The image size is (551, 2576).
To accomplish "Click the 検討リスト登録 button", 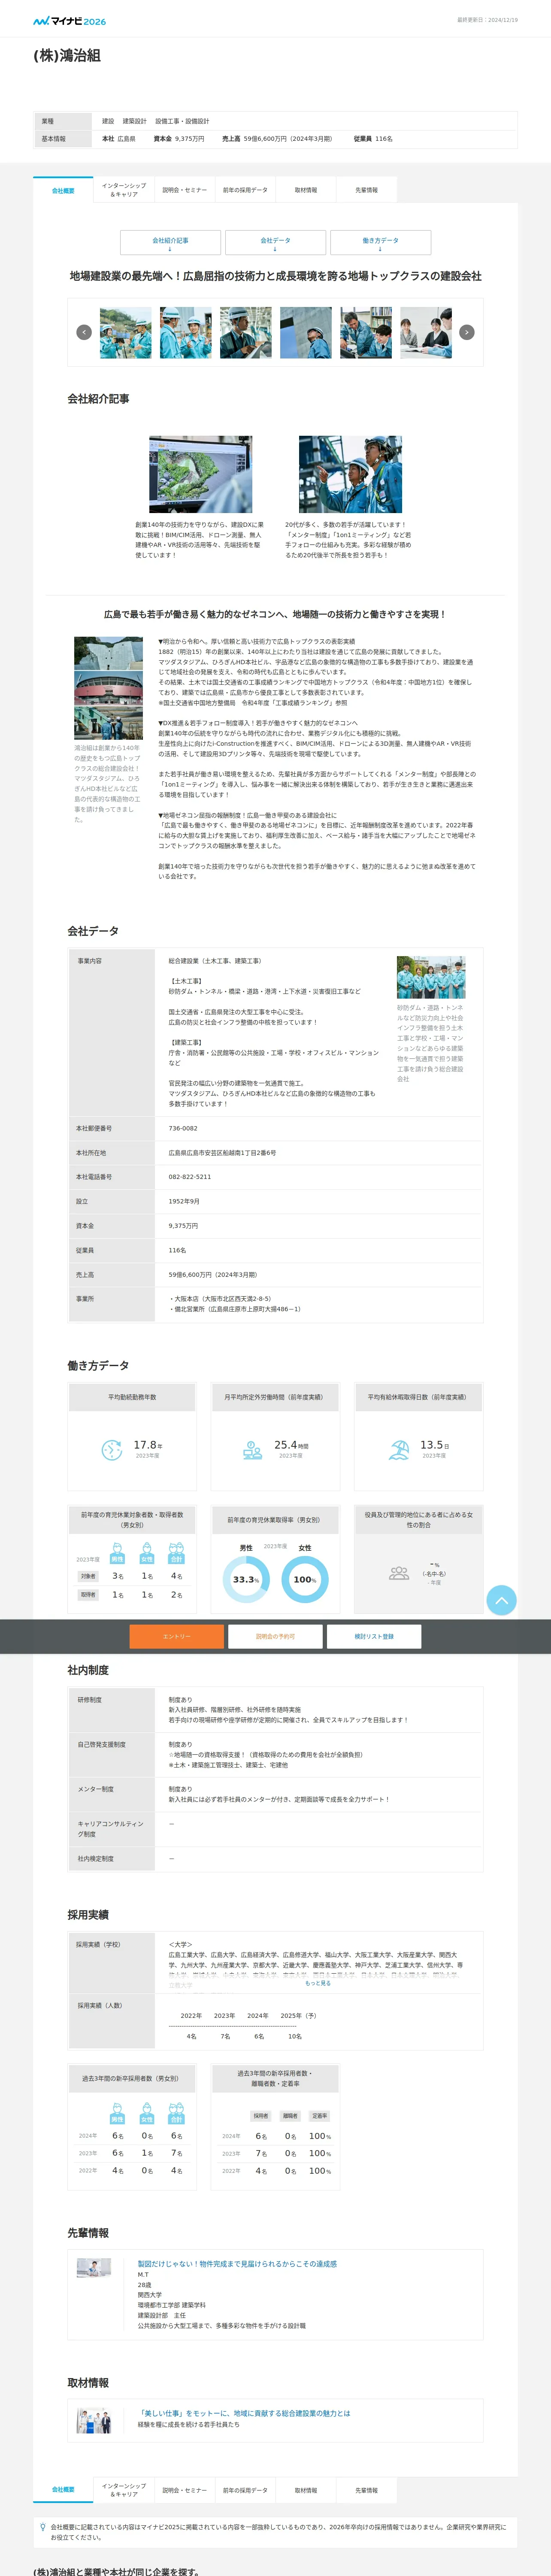I will click(x=374, y=1636).
